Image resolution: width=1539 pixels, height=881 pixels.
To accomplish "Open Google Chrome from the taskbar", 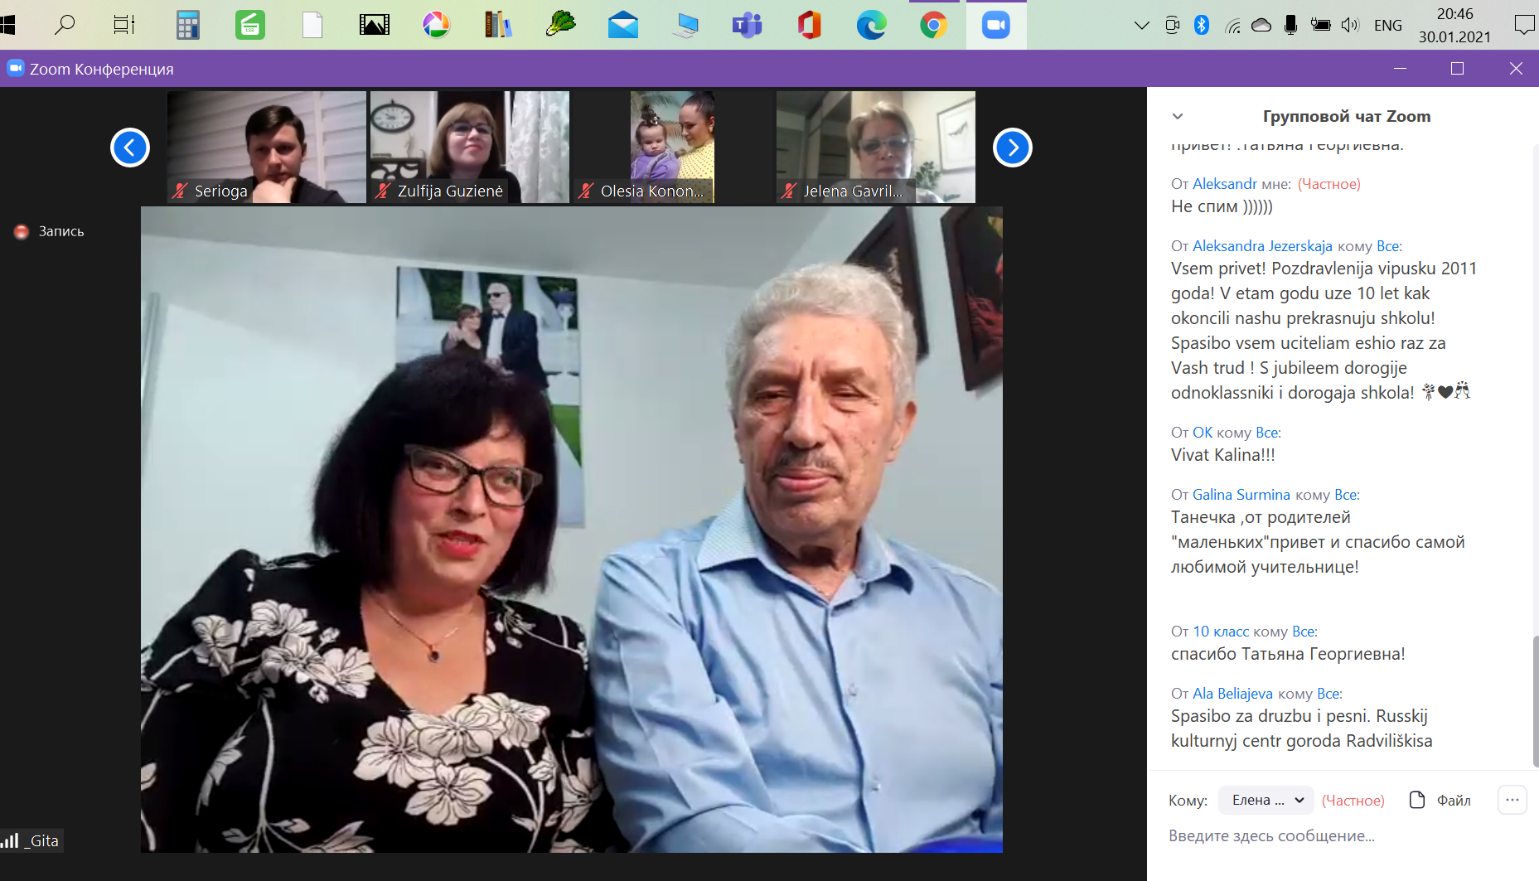I will point(933,26).
